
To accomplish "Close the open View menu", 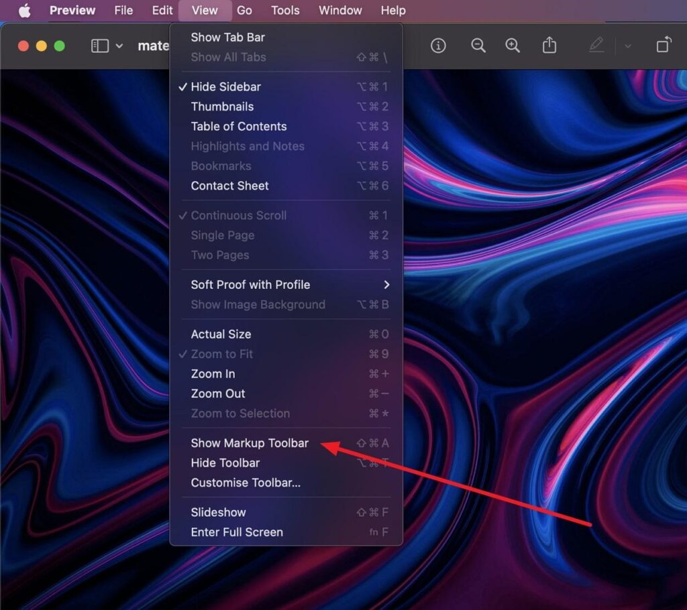I will point(205,11).
